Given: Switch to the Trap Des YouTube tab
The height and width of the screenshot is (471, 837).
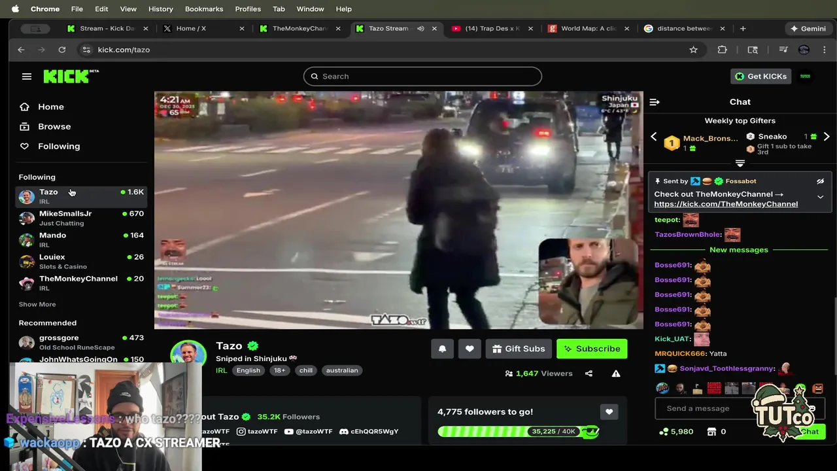Looking at the screenshot, I should [492, 29].
